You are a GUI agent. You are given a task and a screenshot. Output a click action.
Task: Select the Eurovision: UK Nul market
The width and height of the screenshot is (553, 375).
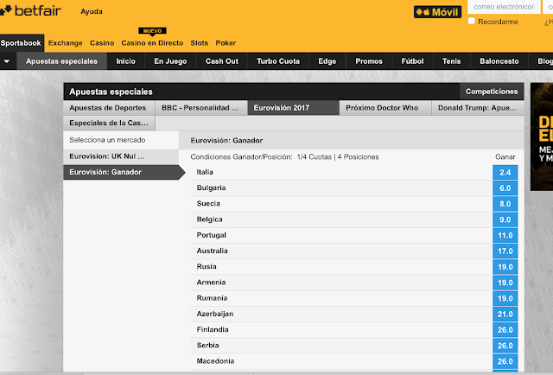click(x=119, y=156)
